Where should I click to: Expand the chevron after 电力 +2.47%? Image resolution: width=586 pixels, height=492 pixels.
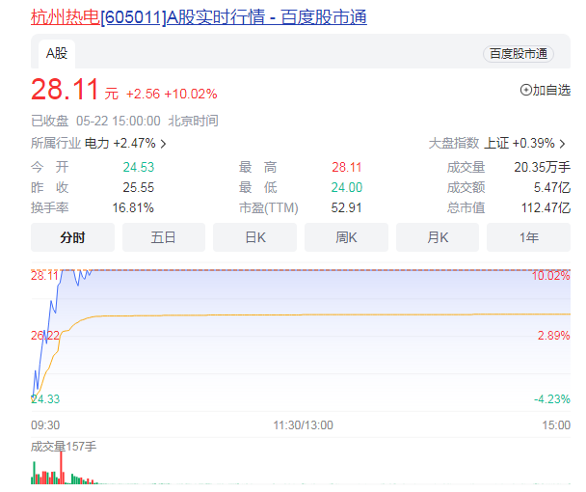tap(163, 144)
